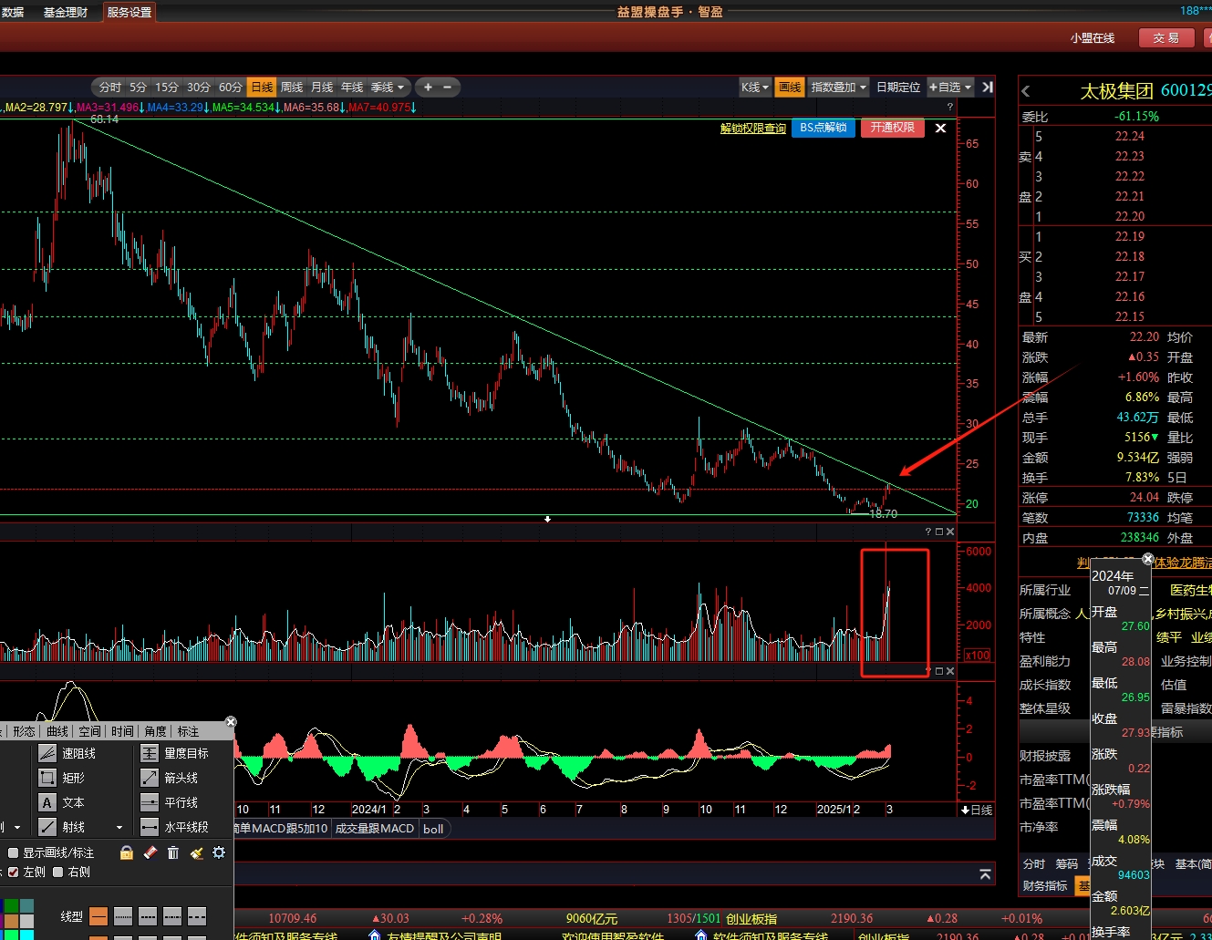Open the 服务设置 menu
The image size is (1212, 940).
(129, 12)
